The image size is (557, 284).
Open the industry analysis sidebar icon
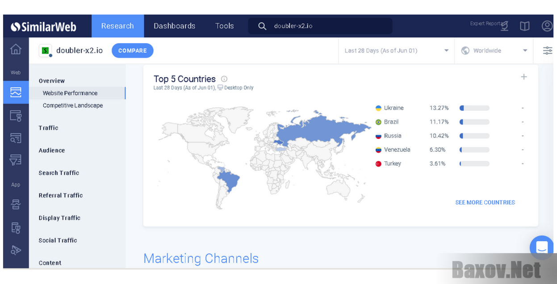coord(16,116)
